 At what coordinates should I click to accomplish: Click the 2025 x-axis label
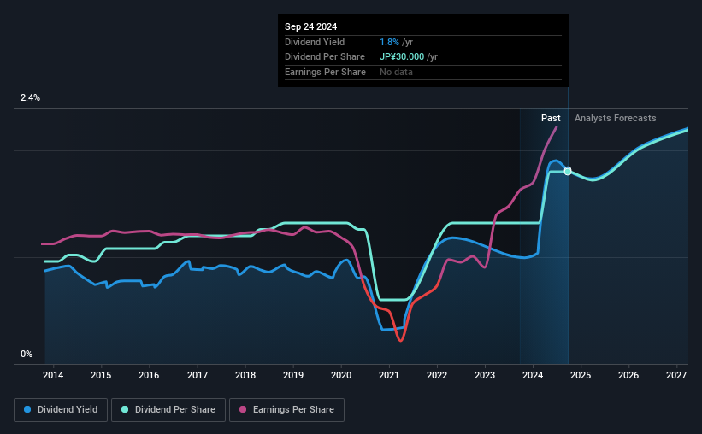[581, 375]
